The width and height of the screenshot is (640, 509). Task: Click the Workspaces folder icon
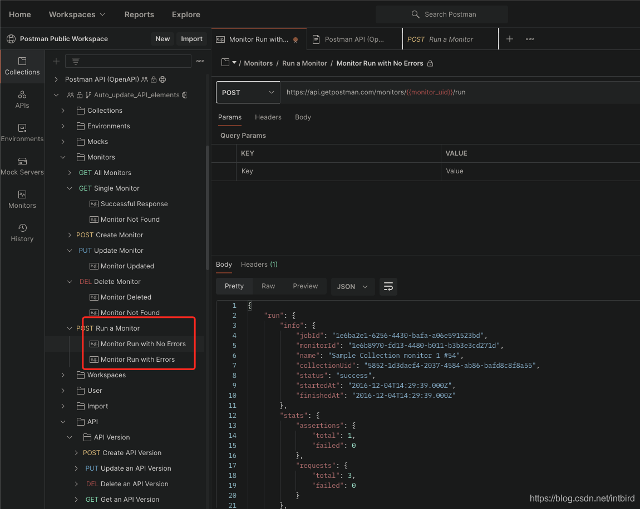(x=80, y=375)
